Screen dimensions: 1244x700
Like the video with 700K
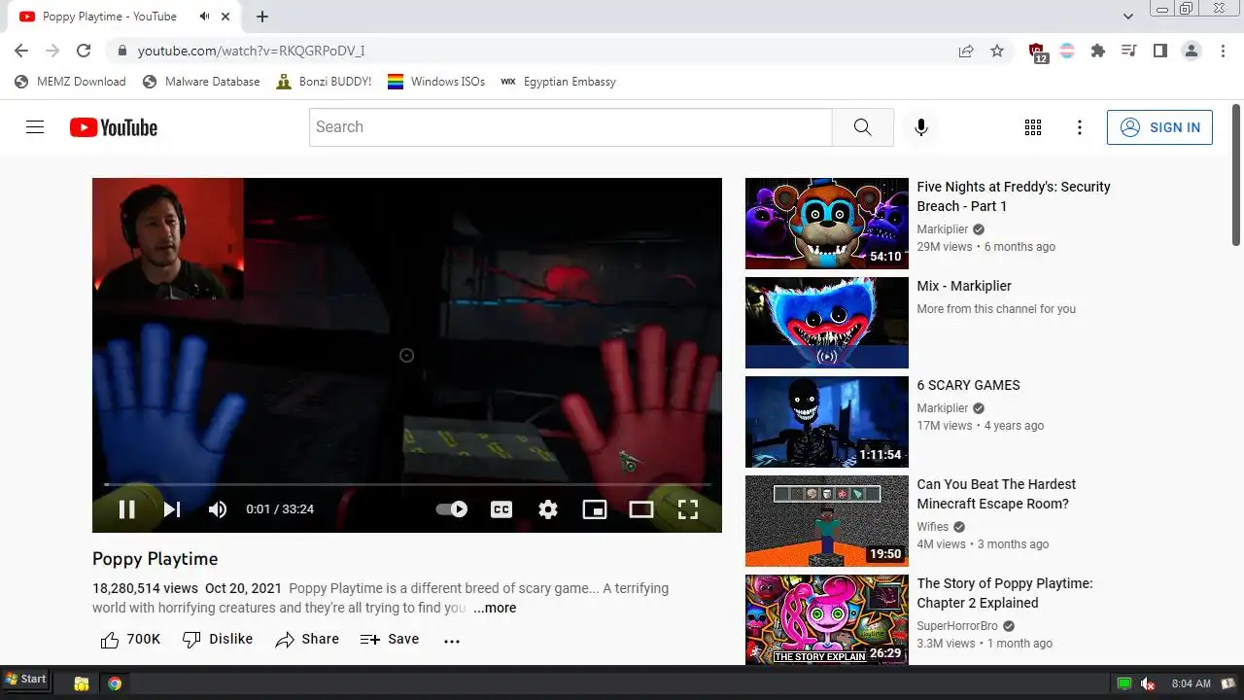tap(130, 639)
